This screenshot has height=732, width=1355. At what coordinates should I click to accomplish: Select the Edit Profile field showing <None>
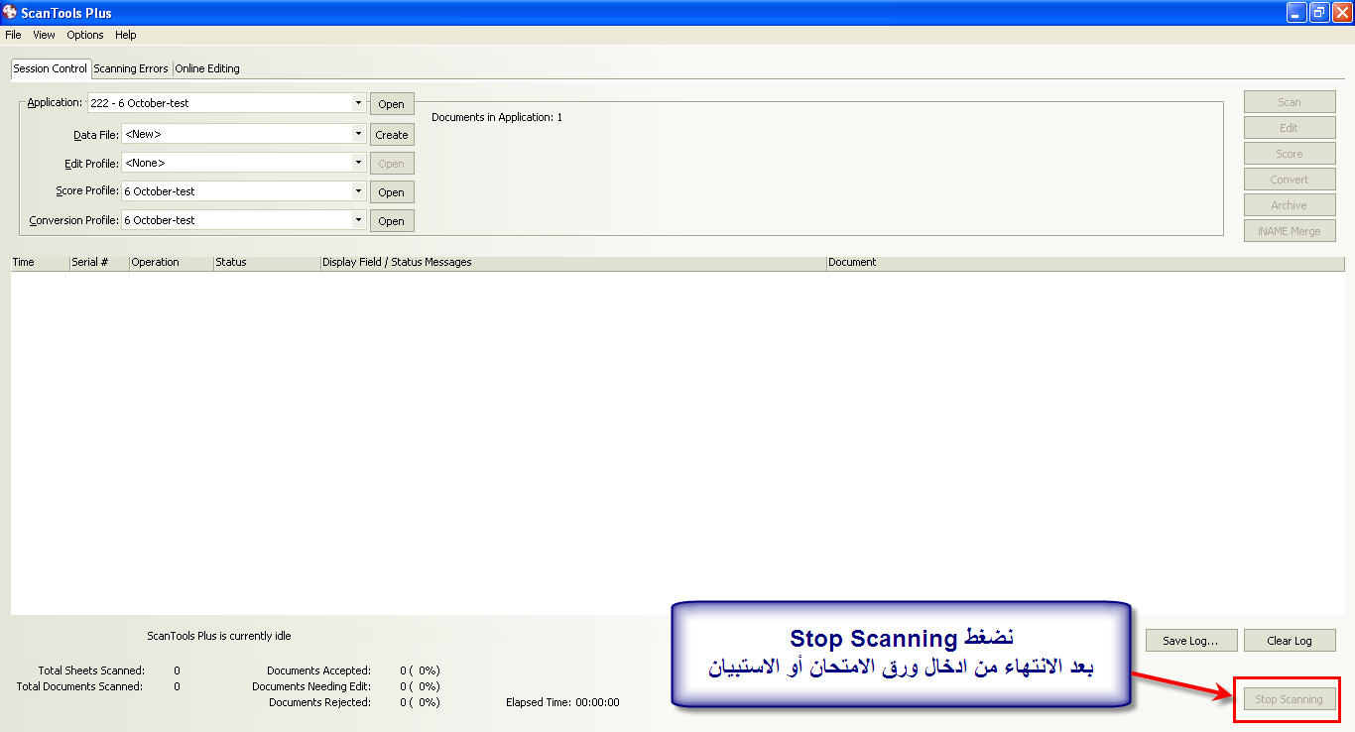[x=244, y=163]
